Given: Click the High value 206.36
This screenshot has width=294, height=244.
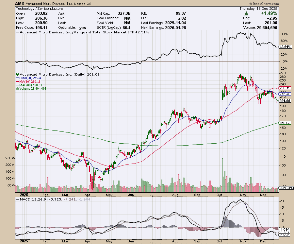Looking at the screenshot, I should [41, 18].
